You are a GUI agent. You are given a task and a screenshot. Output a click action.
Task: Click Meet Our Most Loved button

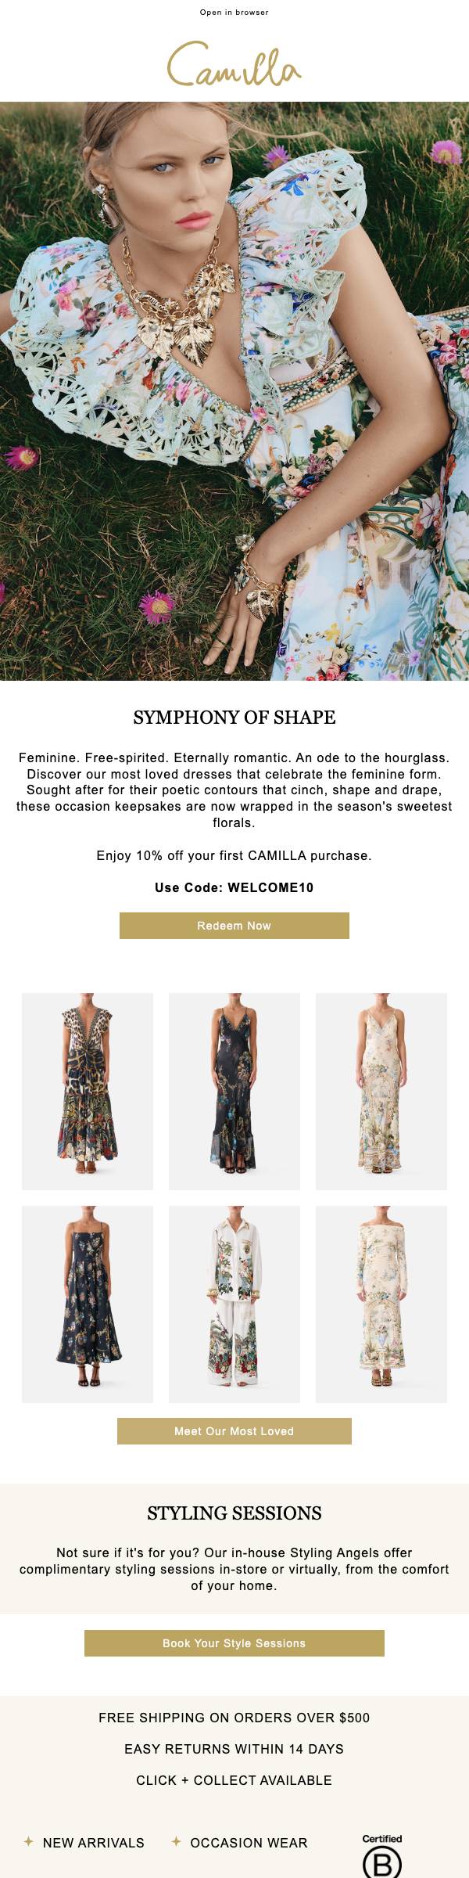(234, 1431)
